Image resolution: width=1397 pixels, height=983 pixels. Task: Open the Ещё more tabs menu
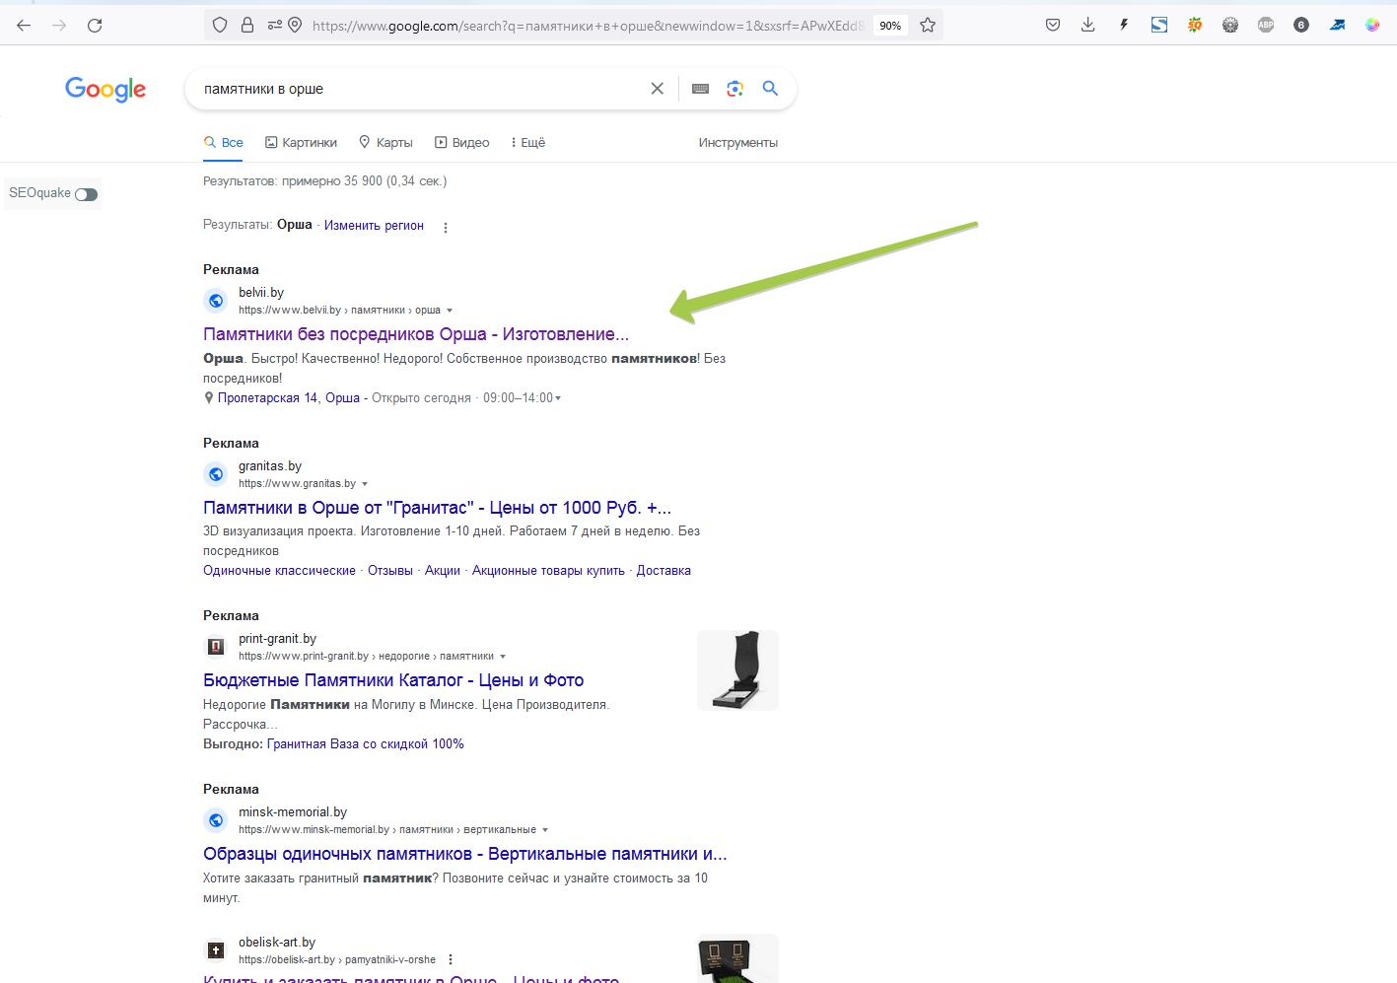pyautogui.click(x=527, y=143)
